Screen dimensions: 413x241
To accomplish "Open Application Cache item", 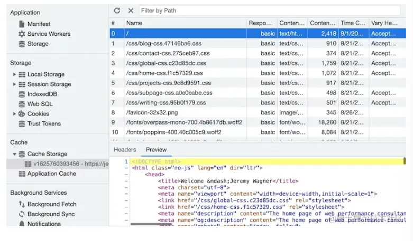I will coord(52,174).
